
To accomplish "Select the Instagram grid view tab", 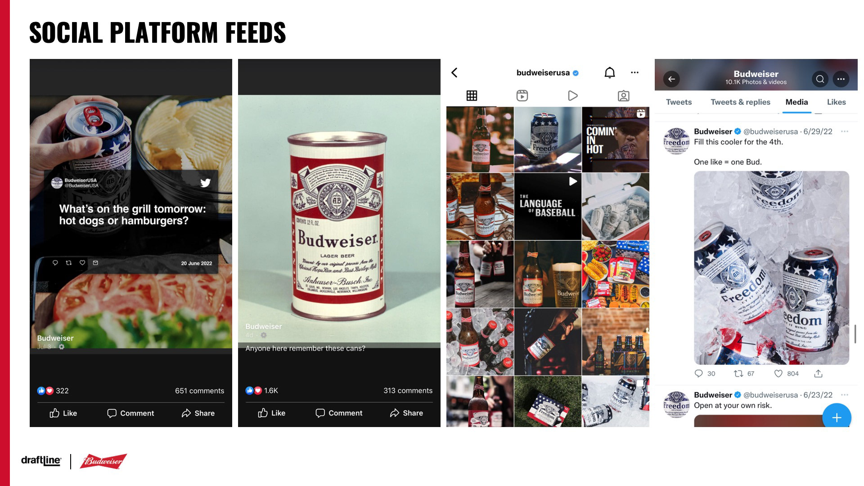I will [472, 95].
